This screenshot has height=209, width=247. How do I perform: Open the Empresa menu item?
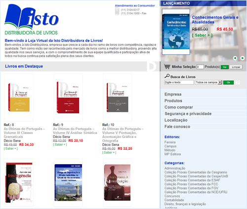[173, 94]
